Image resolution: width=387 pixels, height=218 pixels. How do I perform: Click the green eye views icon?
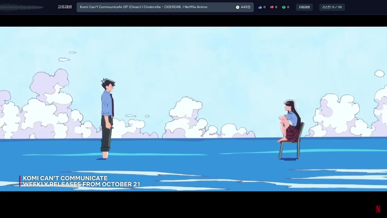tap(284, 7)
